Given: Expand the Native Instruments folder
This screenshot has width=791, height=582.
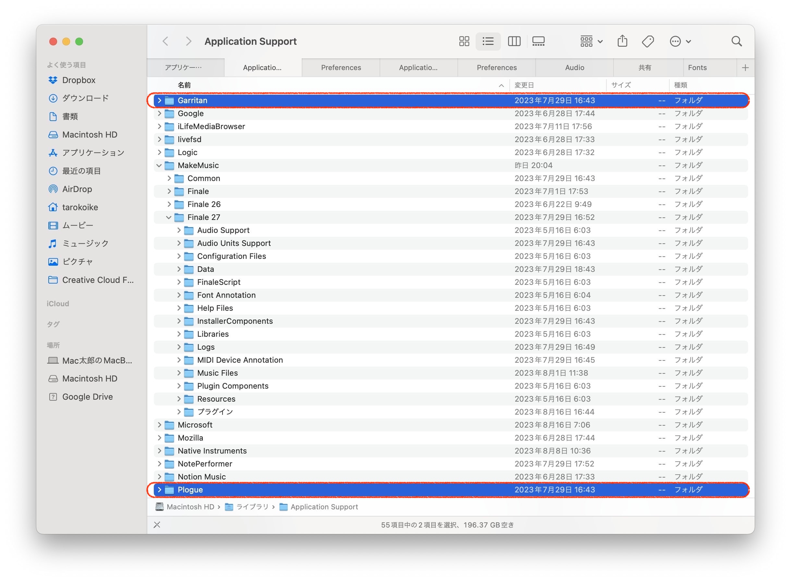Looking at the screenshot, I should 159,451.
